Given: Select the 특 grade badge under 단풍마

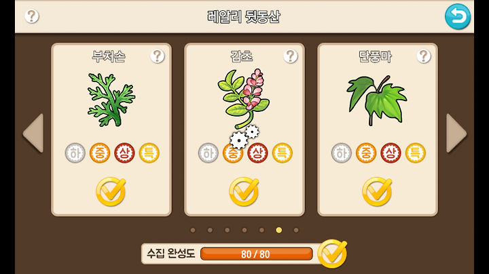Looking at the screenshot, I should [x=416, y=153].
